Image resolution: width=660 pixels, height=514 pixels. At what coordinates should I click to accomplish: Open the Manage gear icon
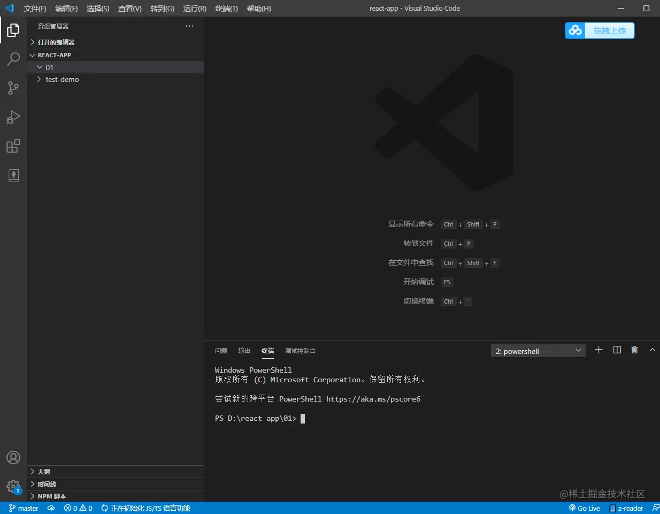coord(13,487)
